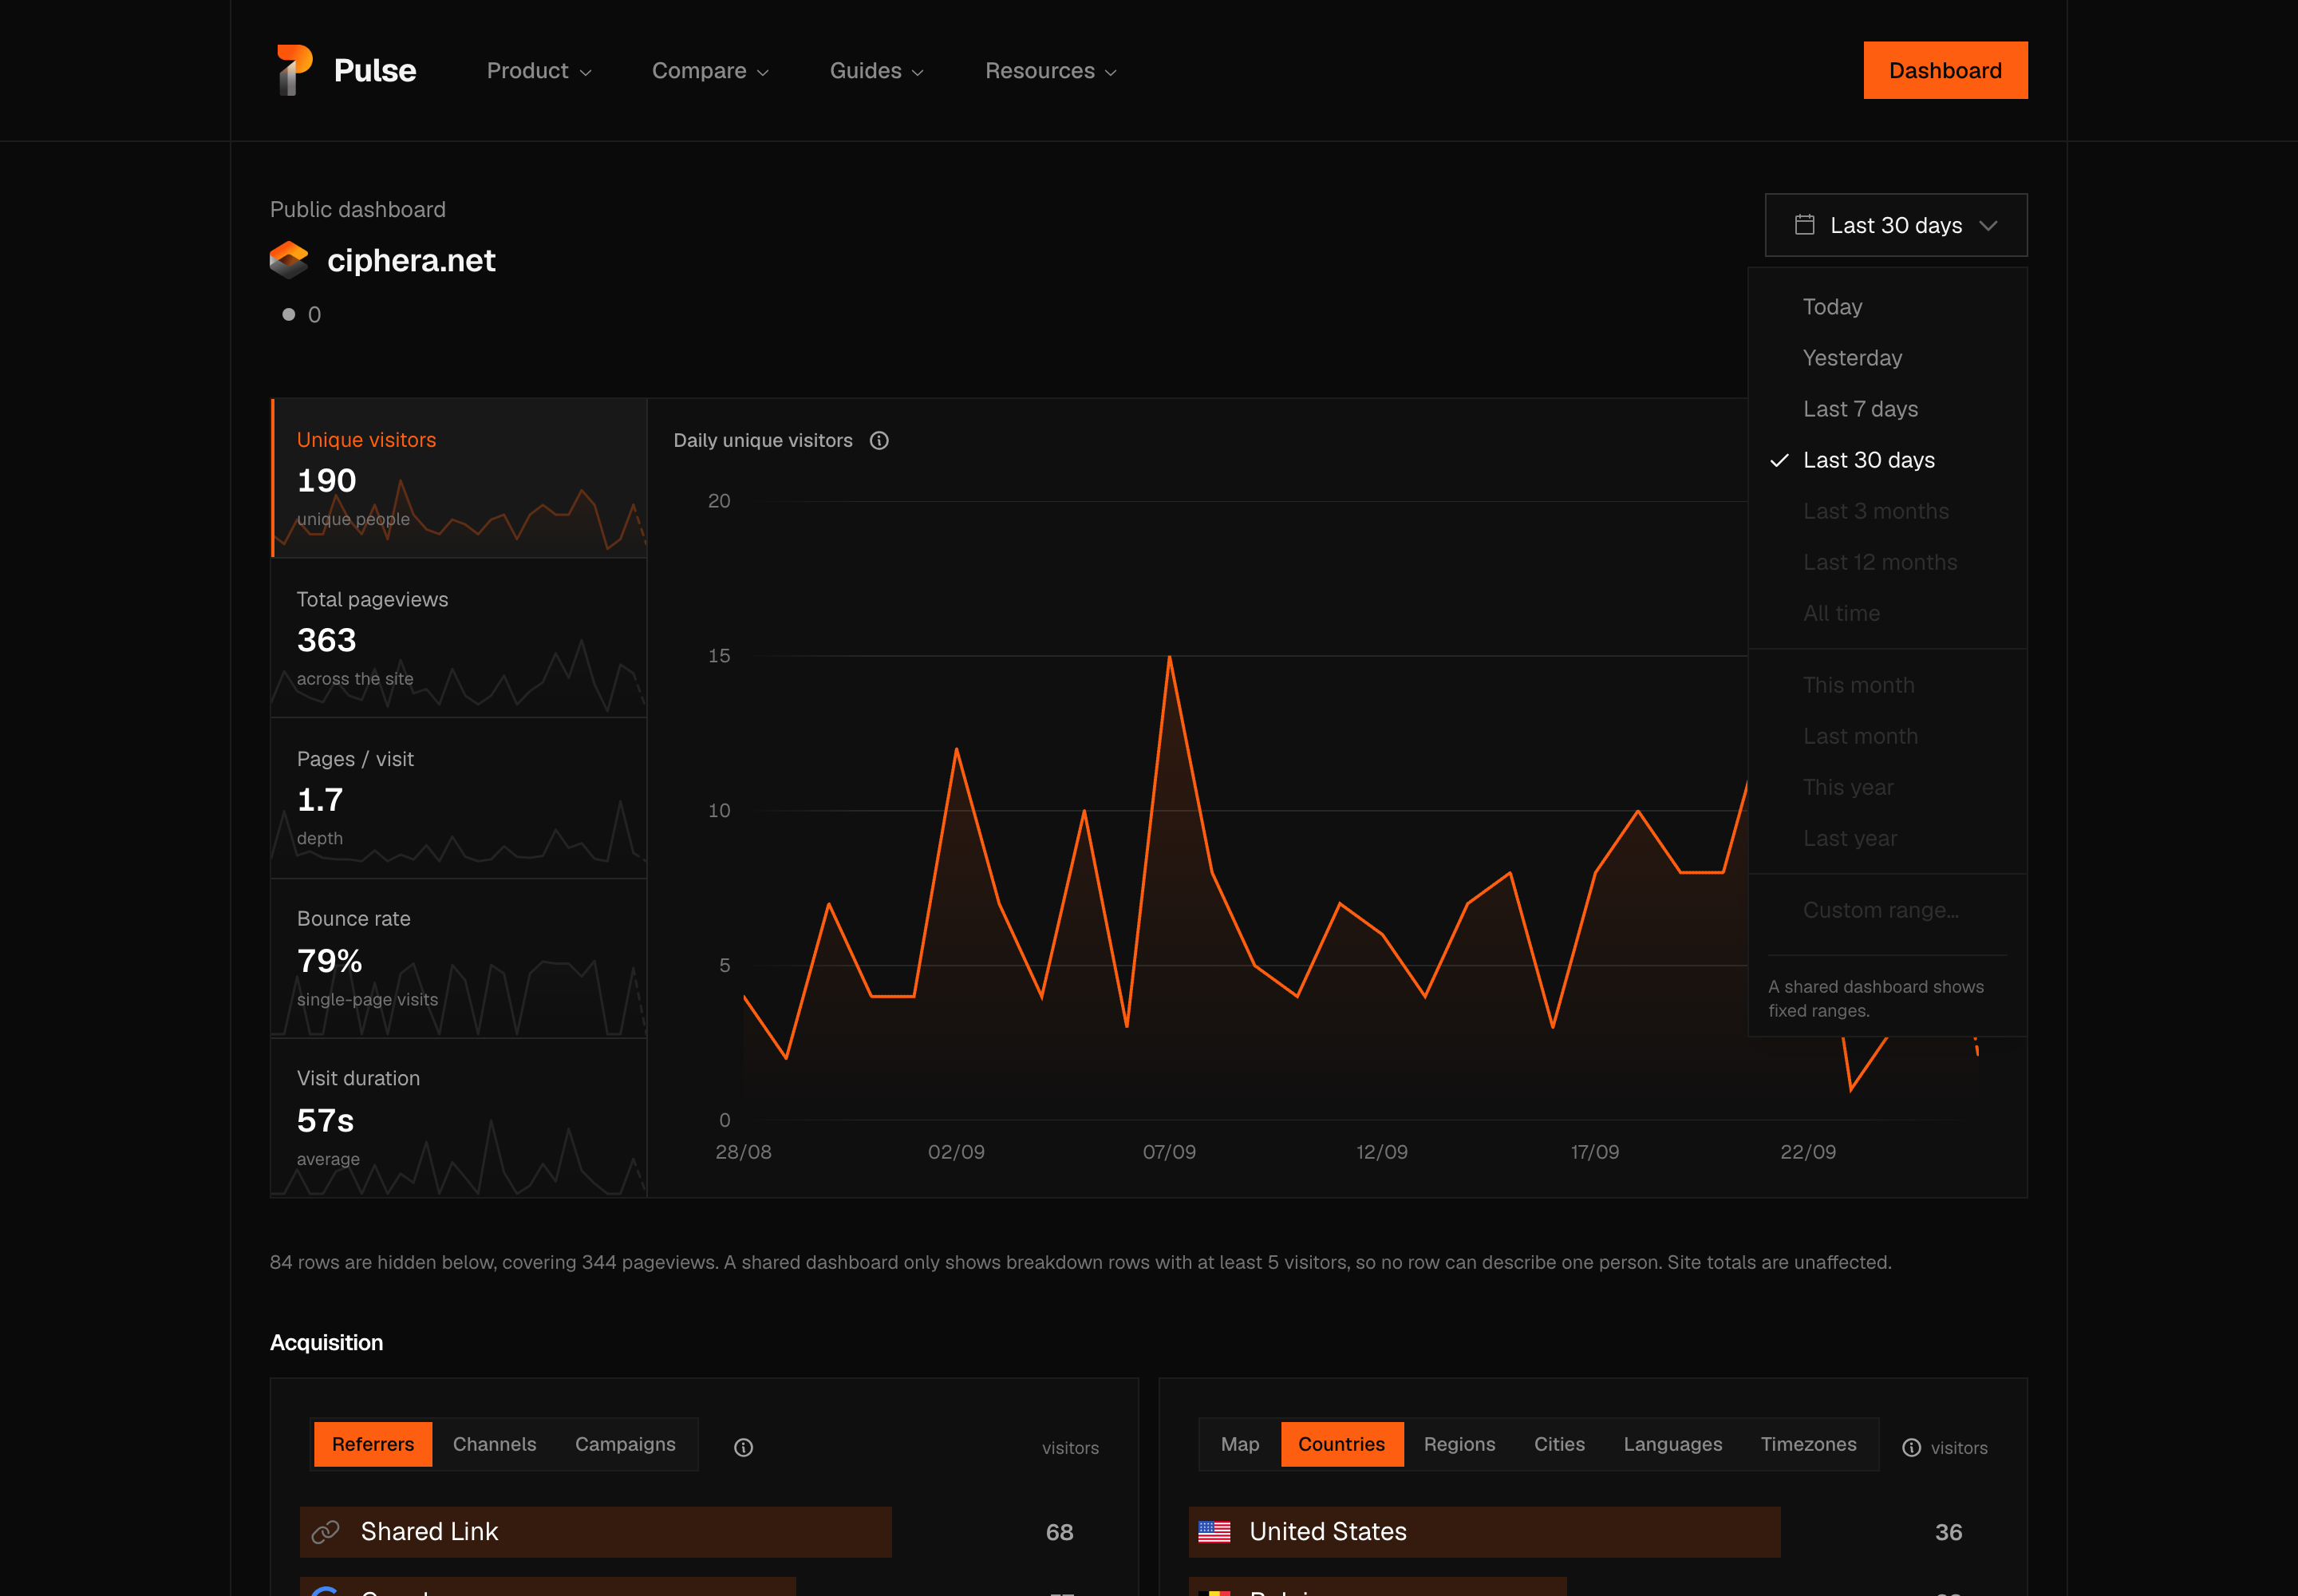This screenshot has width=2298, height=1596.
Task: Select Last year range option
Action: (1887, 838)
